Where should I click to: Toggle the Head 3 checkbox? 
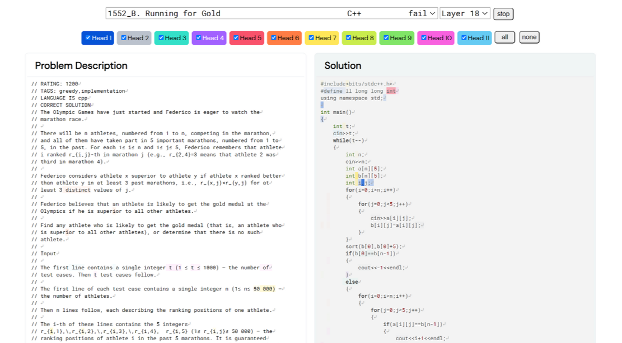(x=161, y=38)
